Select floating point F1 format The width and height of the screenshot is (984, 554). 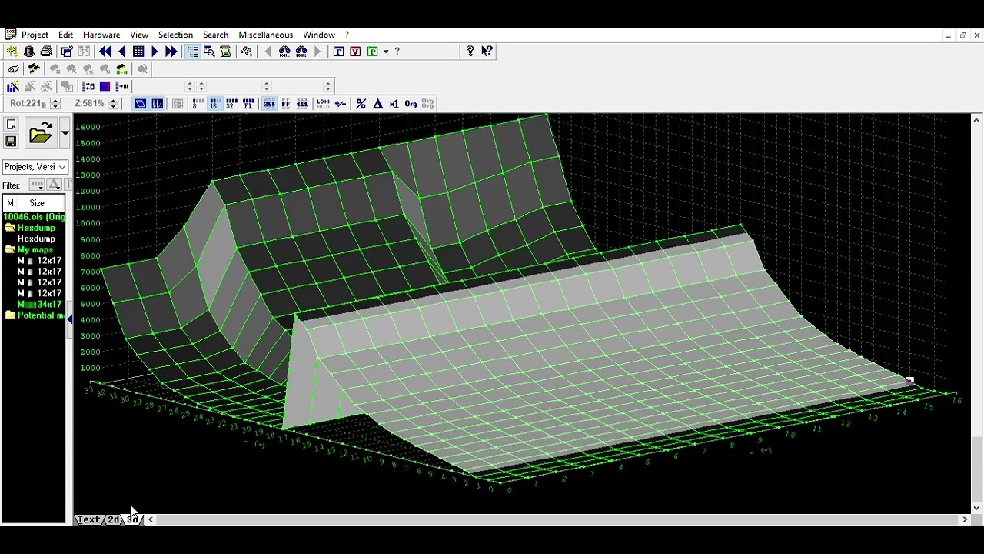248,104
